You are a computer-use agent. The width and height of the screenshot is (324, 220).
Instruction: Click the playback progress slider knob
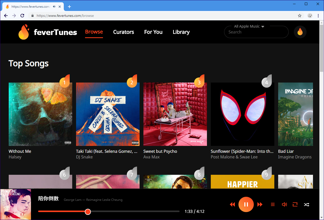88,212
